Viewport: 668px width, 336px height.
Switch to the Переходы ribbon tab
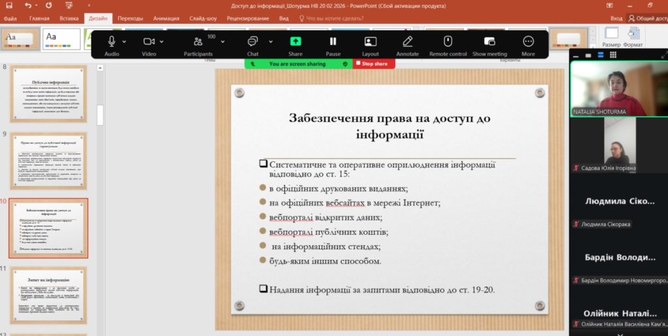pyautogui.click(x=130, y=18)
